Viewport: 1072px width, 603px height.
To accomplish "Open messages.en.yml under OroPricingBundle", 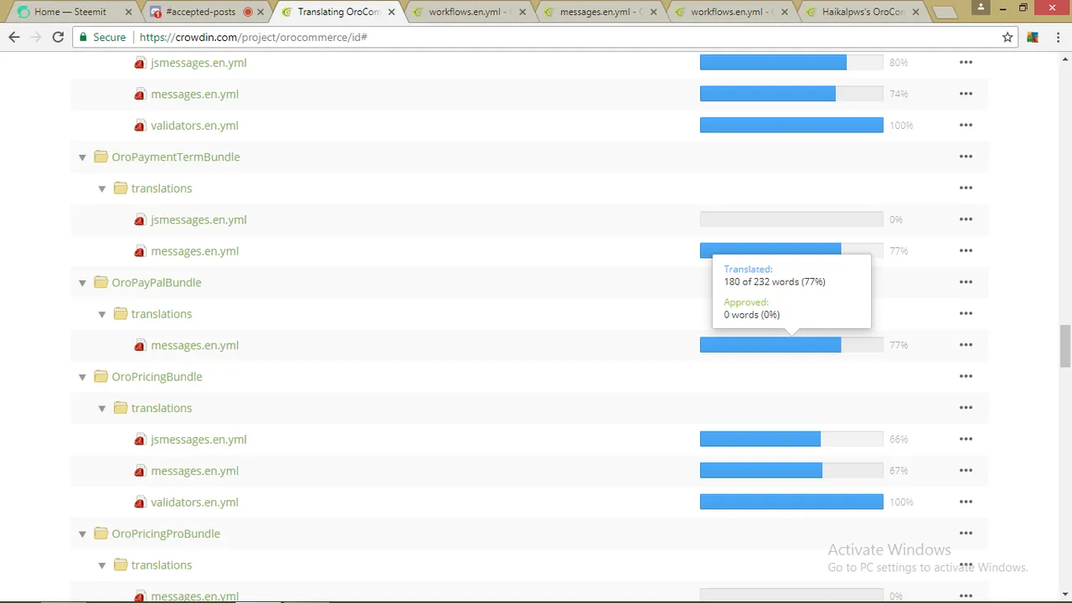I will [x=194, y=471].
